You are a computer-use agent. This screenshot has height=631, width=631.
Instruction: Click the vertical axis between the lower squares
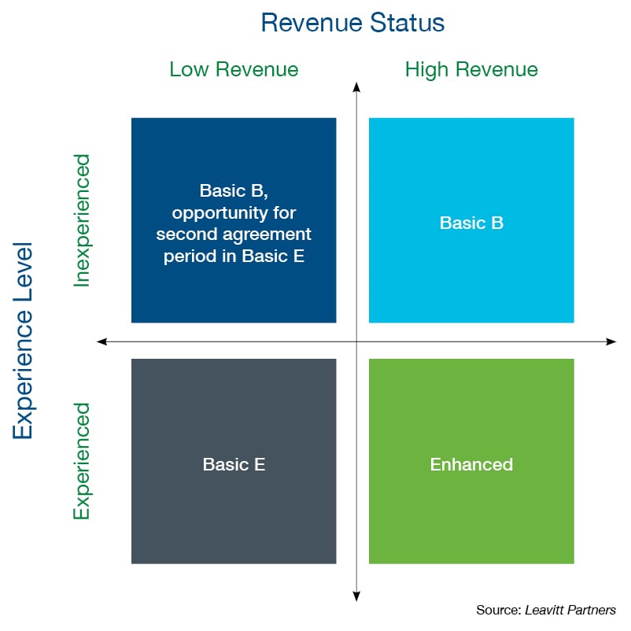point(356,461)
